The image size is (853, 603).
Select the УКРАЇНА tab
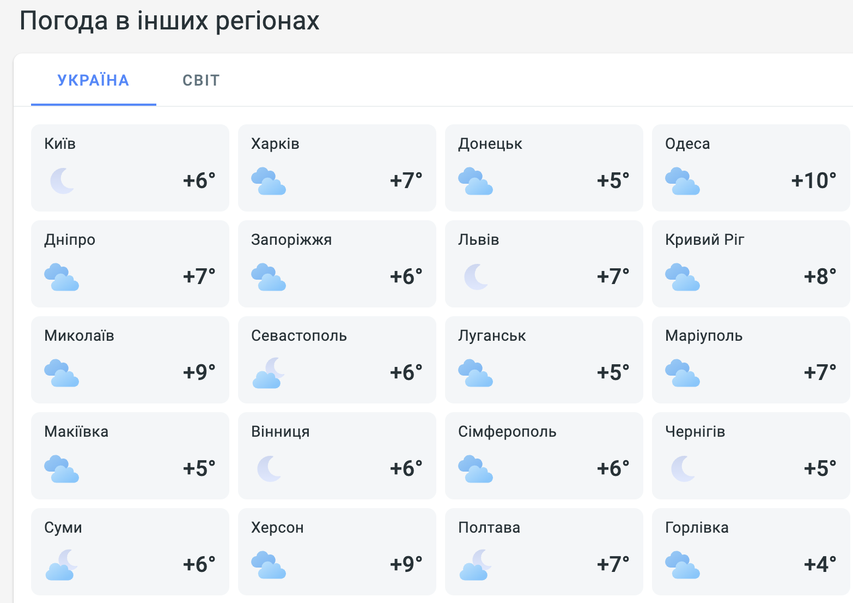pos(93,80)
